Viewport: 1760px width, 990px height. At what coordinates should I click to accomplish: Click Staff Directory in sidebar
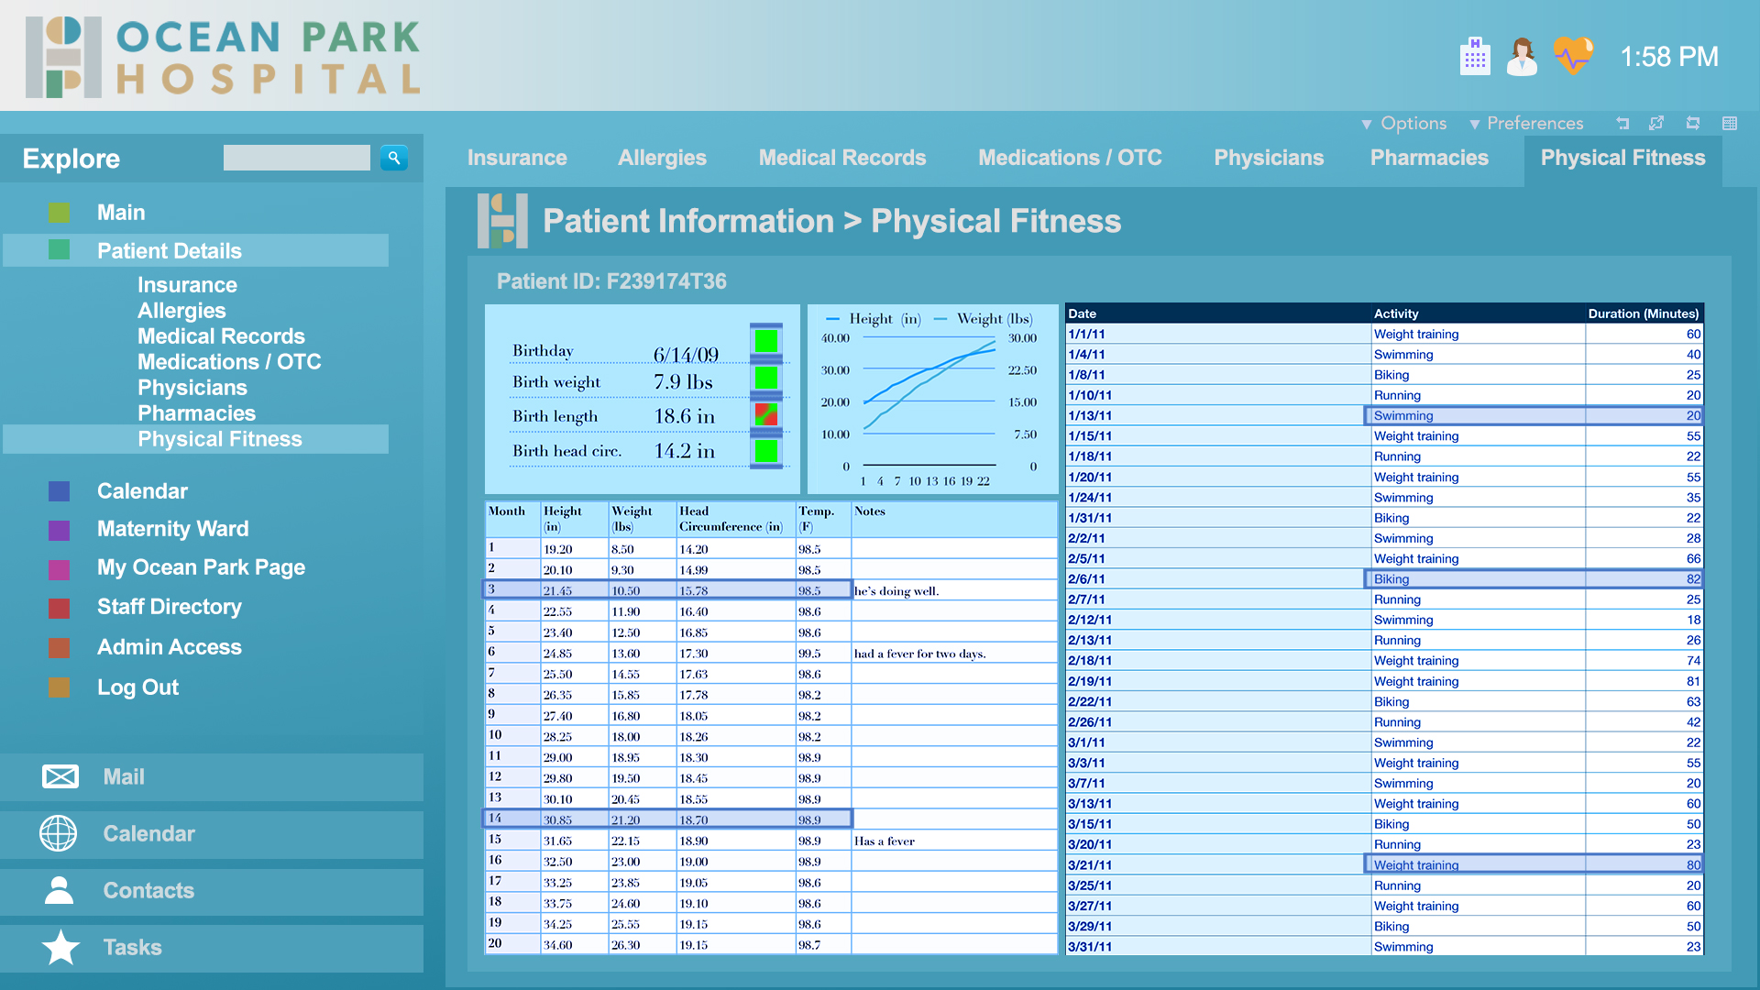tap(169, 607)
